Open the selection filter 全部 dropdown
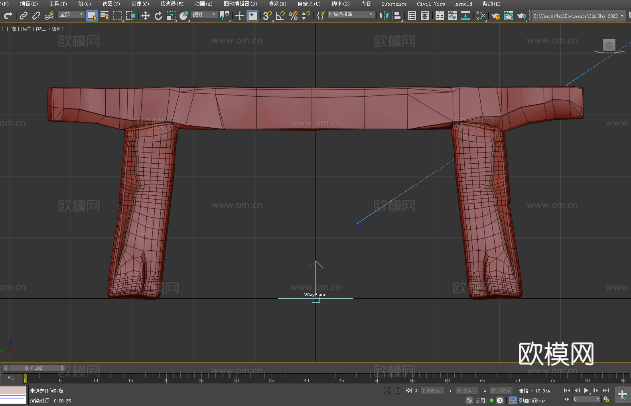Screen dimensions: 631x406 click(x=71, y=14)
